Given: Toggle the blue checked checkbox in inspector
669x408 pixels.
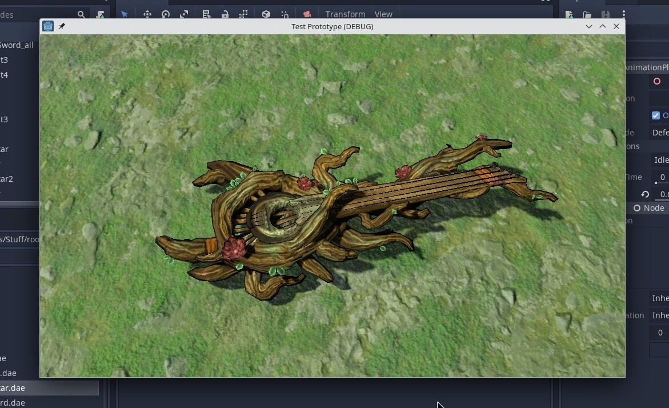Looking at the screenshot, I should (656, 115).
